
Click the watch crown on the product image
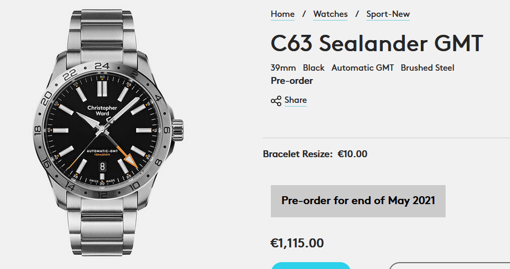[x=178, y=129]
